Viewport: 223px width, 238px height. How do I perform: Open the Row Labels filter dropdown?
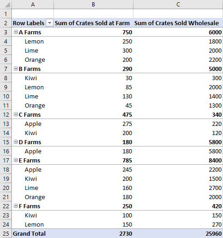49,23
